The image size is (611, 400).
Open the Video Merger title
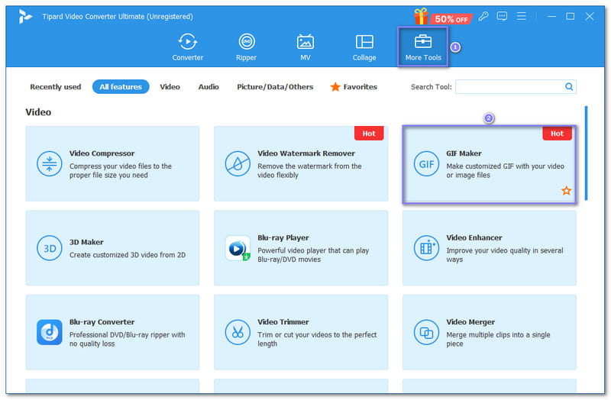point(470,322)
